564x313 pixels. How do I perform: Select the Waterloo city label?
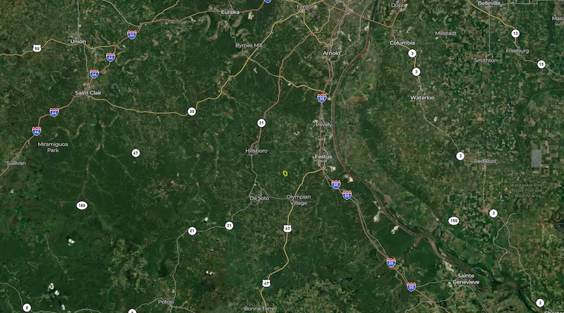(422, 97)
